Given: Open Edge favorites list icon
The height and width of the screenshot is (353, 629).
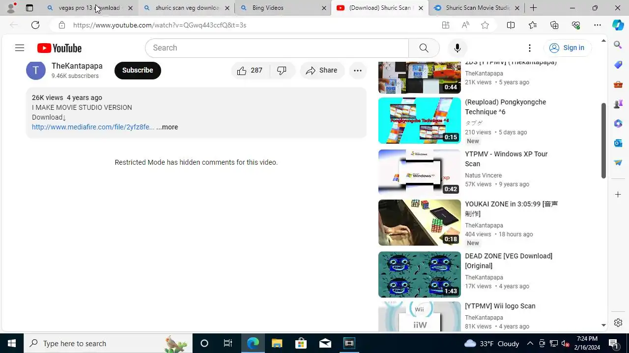Looking at the screenshot, I should click(x=533, y=25).
